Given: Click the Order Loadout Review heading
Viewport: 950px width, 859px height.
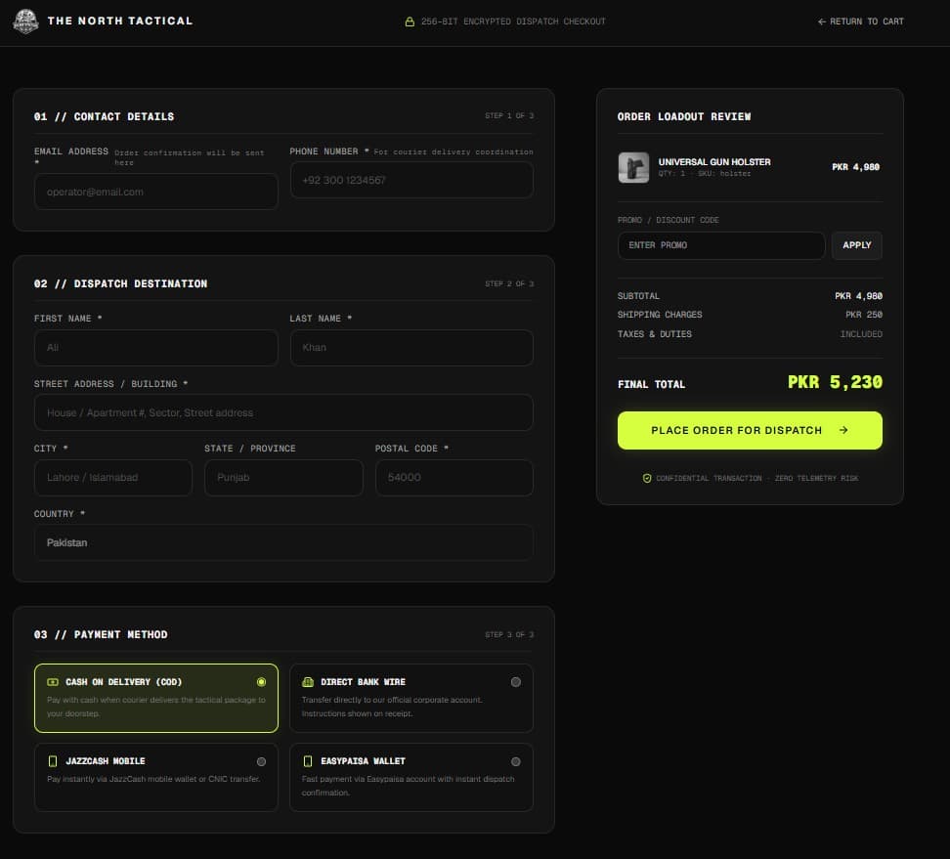Looking at the screenshot, I should point(684,116).
